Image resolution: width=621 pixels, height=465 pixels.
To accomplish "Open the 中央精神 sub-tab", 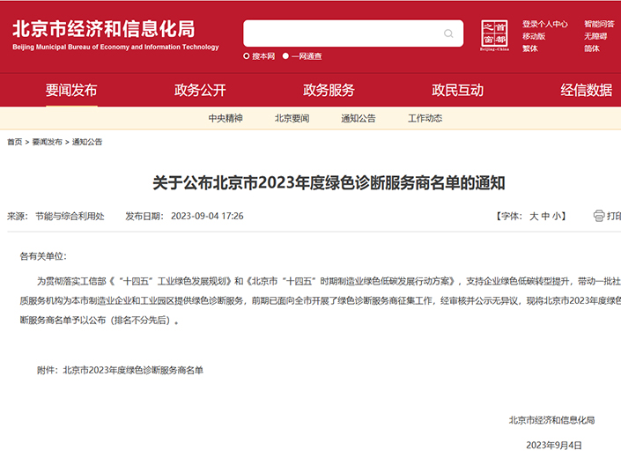I will click(x=225, y=118).
